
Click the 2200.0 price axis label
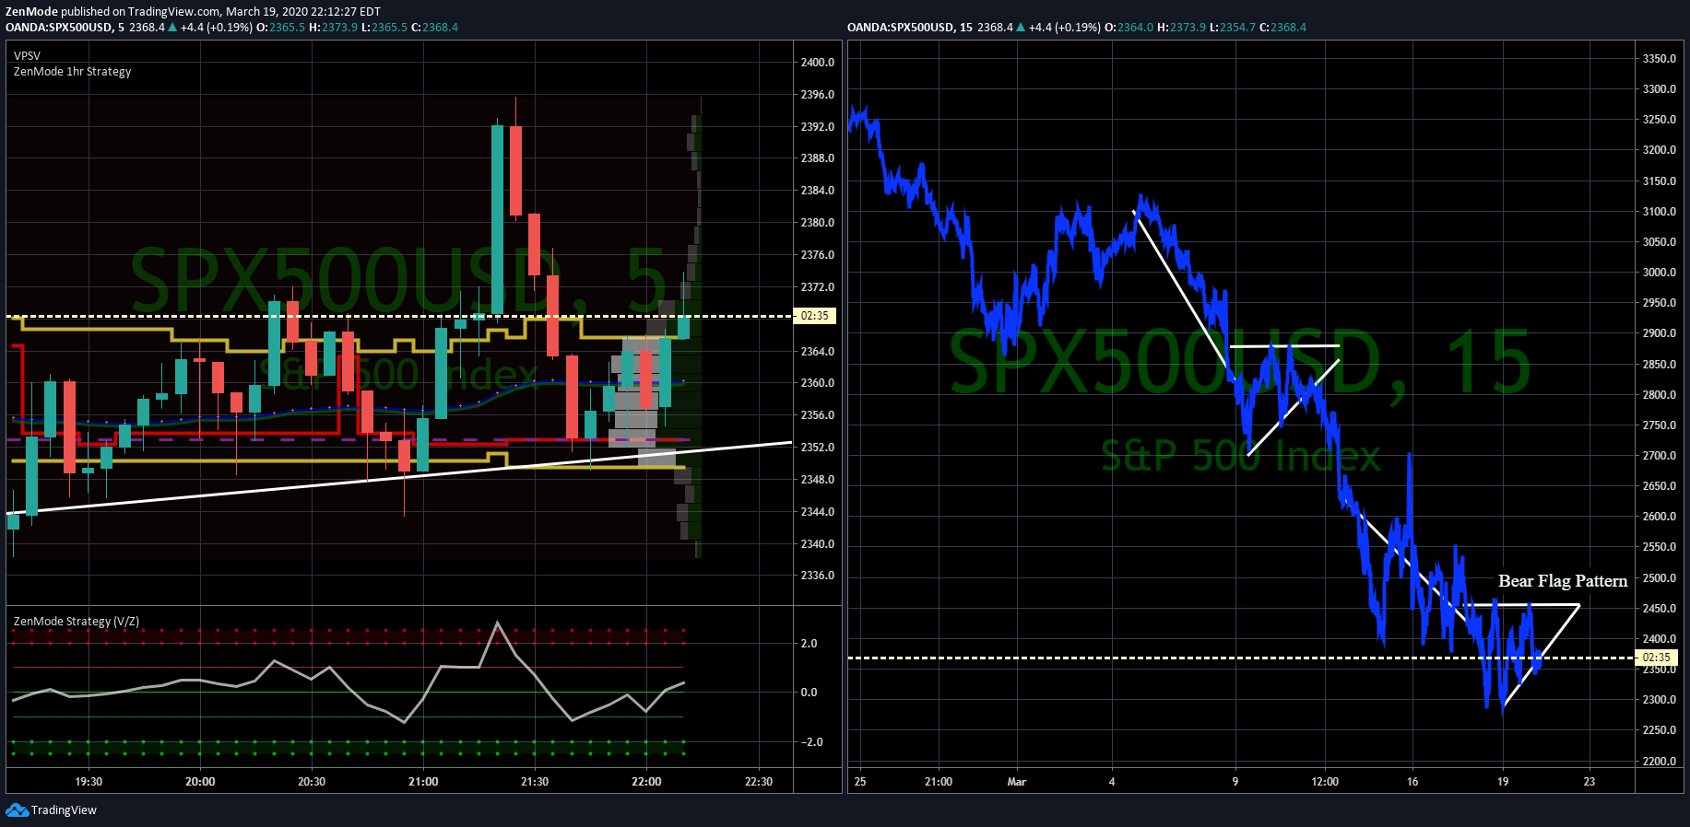[x=1660, y=762]
